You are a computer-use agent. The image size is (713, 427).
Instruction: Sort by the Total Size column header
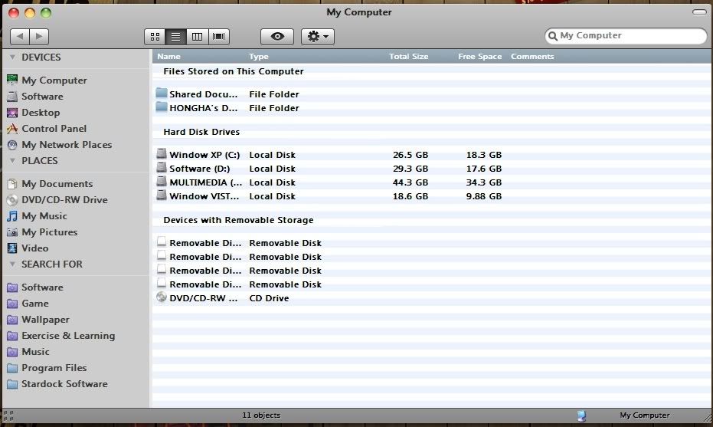point(408,57)
